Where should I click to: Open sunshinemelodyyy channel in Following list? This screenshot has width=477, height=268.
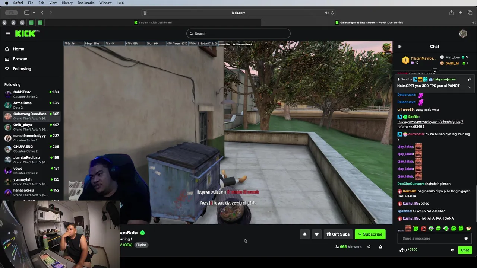pos(32,138)
